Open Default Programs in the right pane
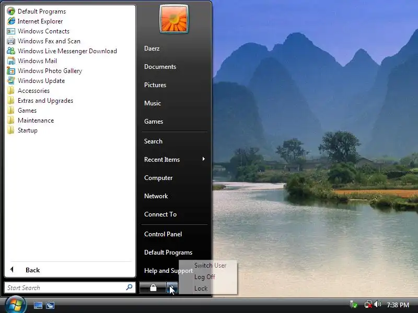 click(x=168, y=252)
